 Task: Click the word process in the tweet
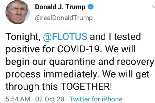23,75
